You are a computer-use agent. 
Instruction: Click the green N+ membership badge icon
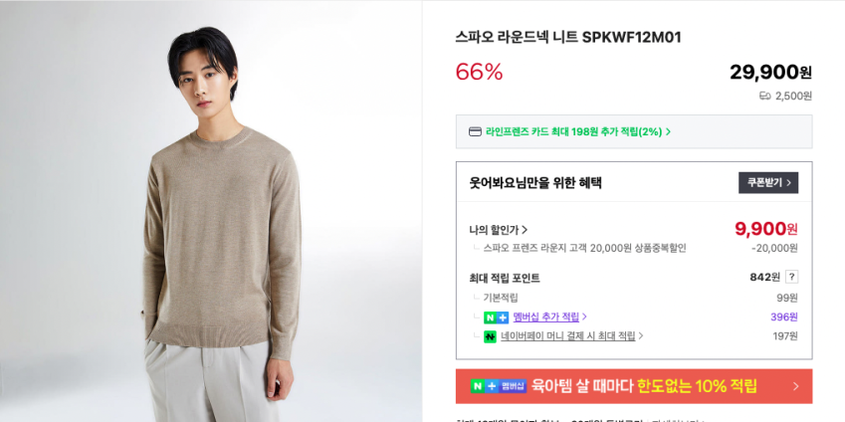coord(496,316)
